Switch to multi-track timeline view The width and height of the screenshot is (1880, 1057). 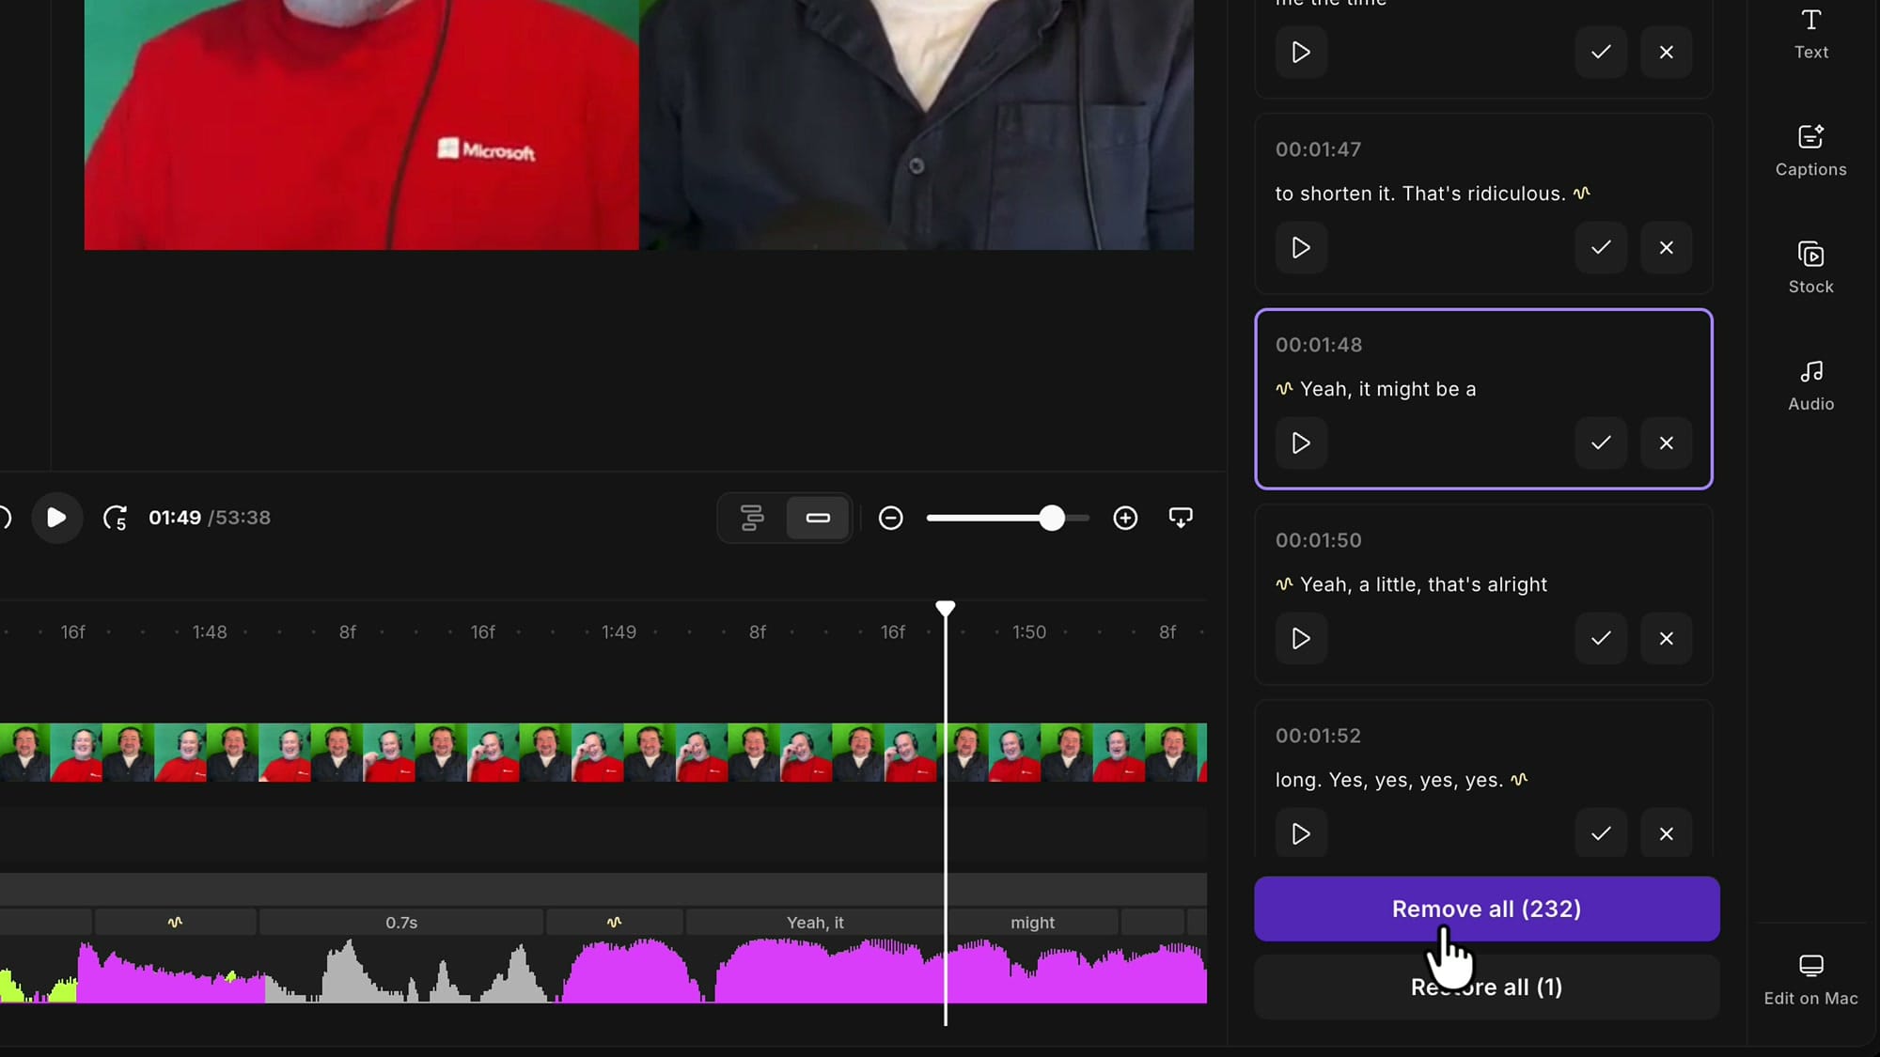point(752,518)
